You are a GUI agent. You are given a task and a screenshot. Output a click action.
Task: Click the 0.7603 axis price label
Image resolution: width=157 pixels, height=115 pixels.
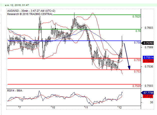pos(149,28)
